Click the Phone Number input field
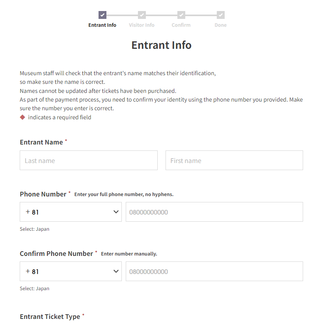The height and width of the screenshot is (326, 324). click(214, 212)
